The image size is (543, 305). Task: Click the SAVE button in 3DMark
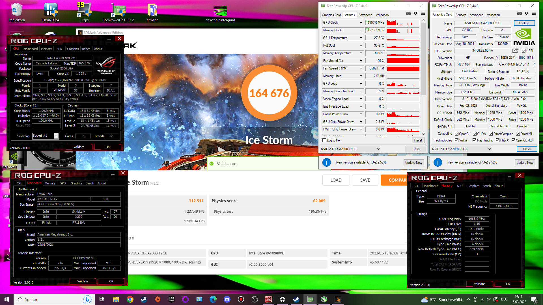(365, 180)
